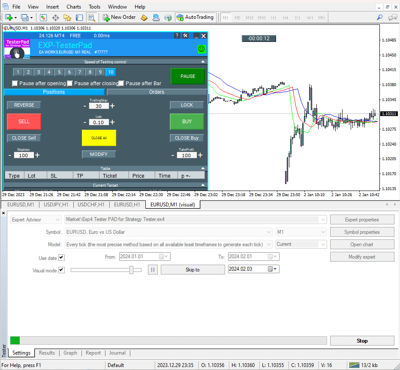Click the New Order toolbar button
The height and width of the screenshot is (370, 400).
119,18
